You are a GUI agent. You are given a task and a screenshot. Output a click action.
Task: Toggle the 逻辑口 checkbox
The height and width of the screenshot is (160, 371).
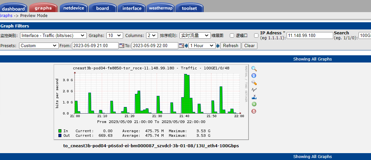(x=256, y=36)
